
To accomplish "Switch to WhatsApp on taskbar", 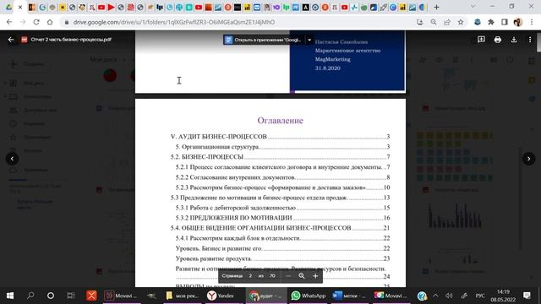I will pyautogui.click(x=308, y=296).
